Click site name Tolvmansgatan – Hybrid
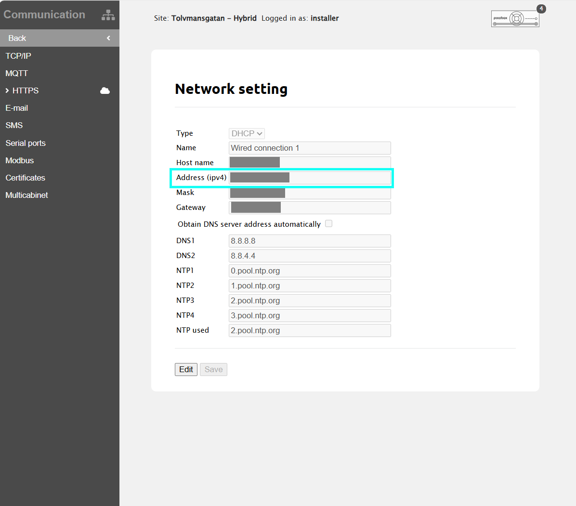The image size is (576, 506). coord(214,18)
